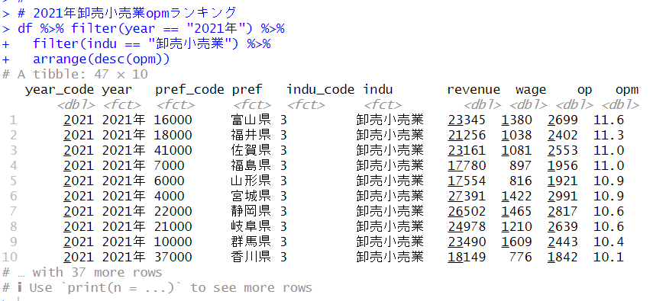Click prefecture name 福島県
The width and height of the screenshot is (653, 301).
pos(251,165)
